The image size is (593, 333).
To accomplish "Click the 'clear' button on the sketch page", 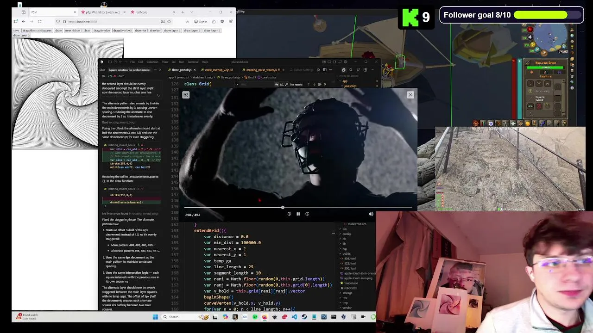I will tap(87, 31).
